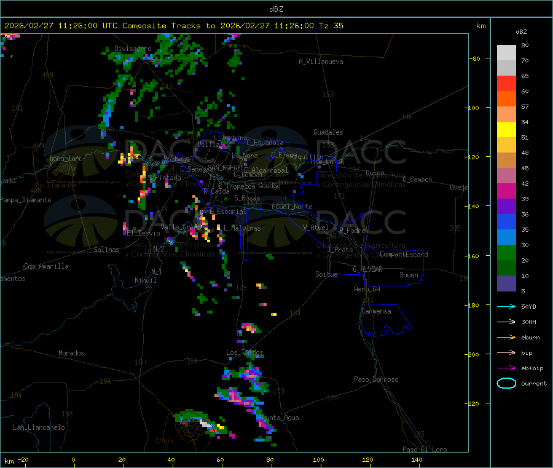This screenshot has width=553, height=468.
Task: Click the A_Villanueva map label
Action: coord(321,61)
